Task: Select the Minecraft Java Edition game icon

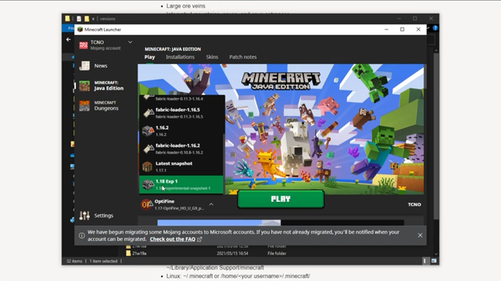Action: (85, 85)
